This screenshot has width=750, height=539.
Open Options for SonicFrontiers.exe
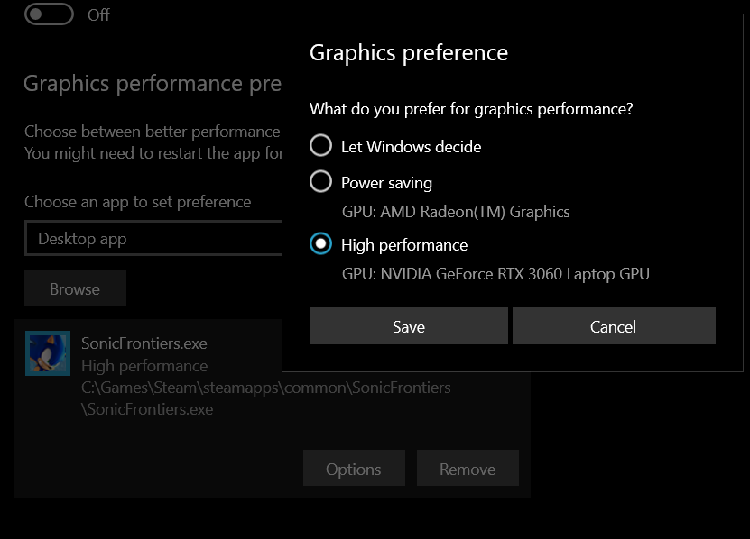pos(354,469)
